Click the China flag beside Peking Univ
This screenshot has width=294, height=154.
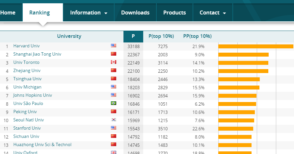coord(114,112)
